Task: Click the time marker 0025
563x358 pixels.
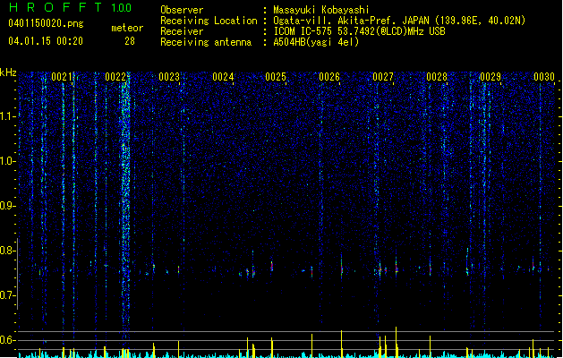Action: [x=276, y=77]
